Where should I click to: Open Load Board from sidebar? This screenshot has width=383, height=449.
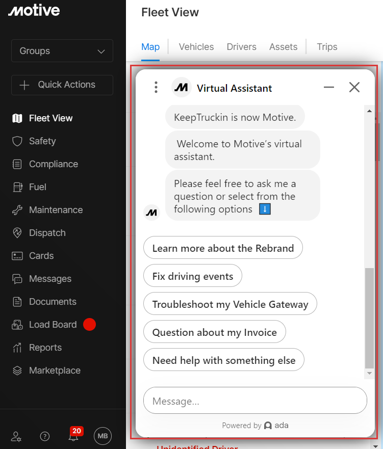tap(53, 325)
